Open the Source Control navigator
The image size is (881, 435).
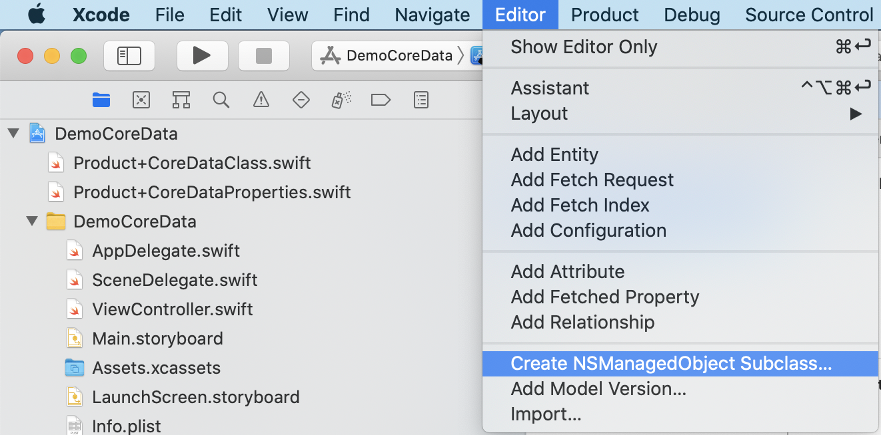(x=141, y=100)
